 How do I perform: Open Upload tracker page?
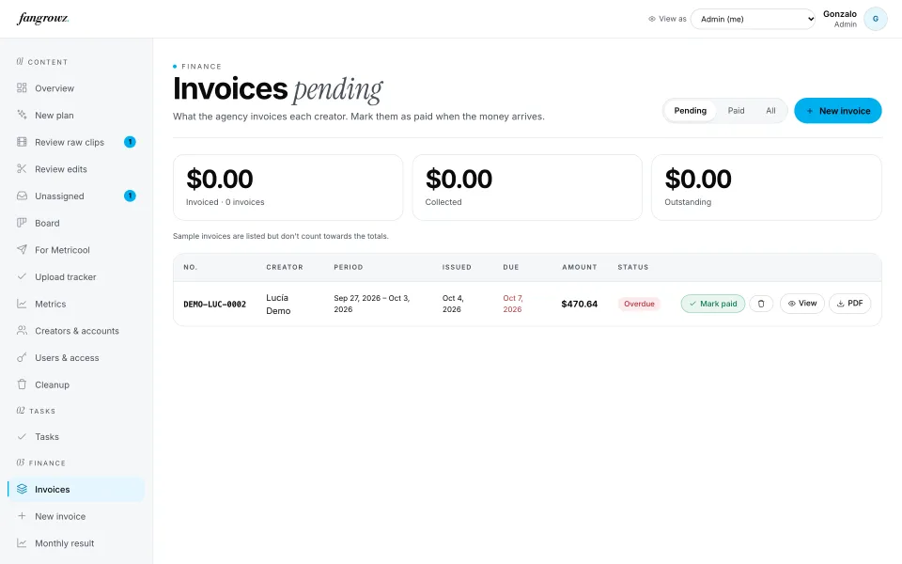pyautogui.click(x=76, y=276)
